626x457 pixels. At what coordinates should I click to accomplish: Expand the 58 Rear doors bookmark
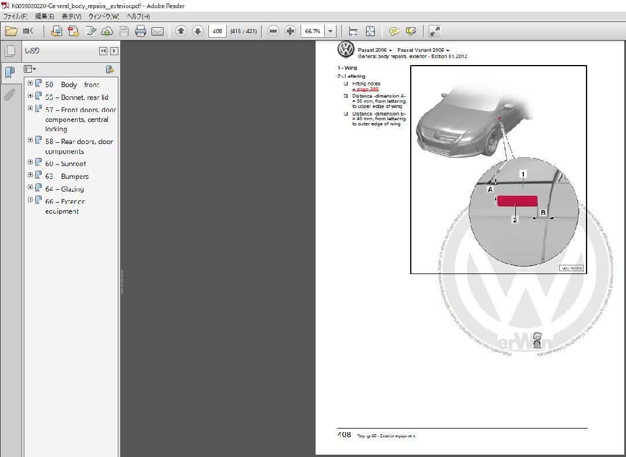30,140
